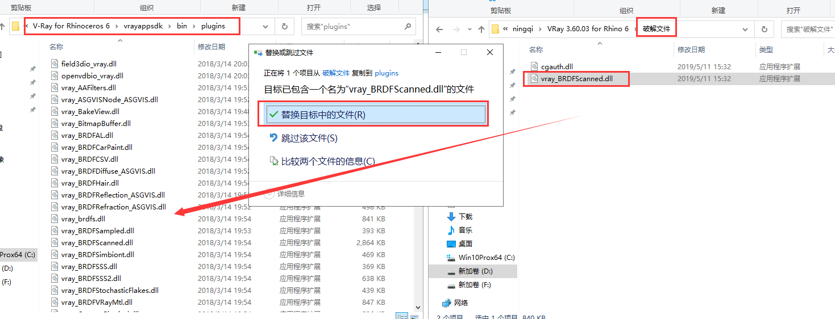Click the vray_BakeView.dll file icon
835x319 pixels.
(x=55, y=111)
